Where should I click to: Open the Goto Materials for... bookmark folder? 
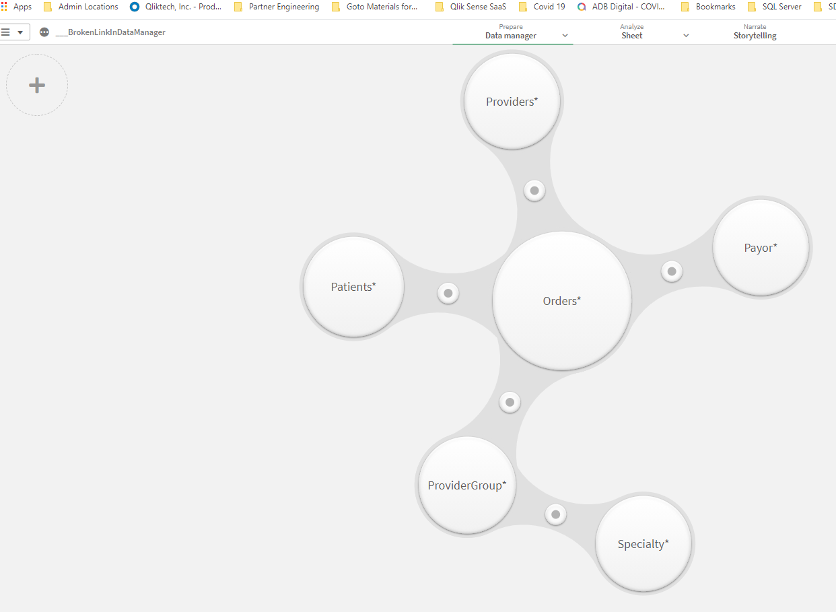coord(375,7)
